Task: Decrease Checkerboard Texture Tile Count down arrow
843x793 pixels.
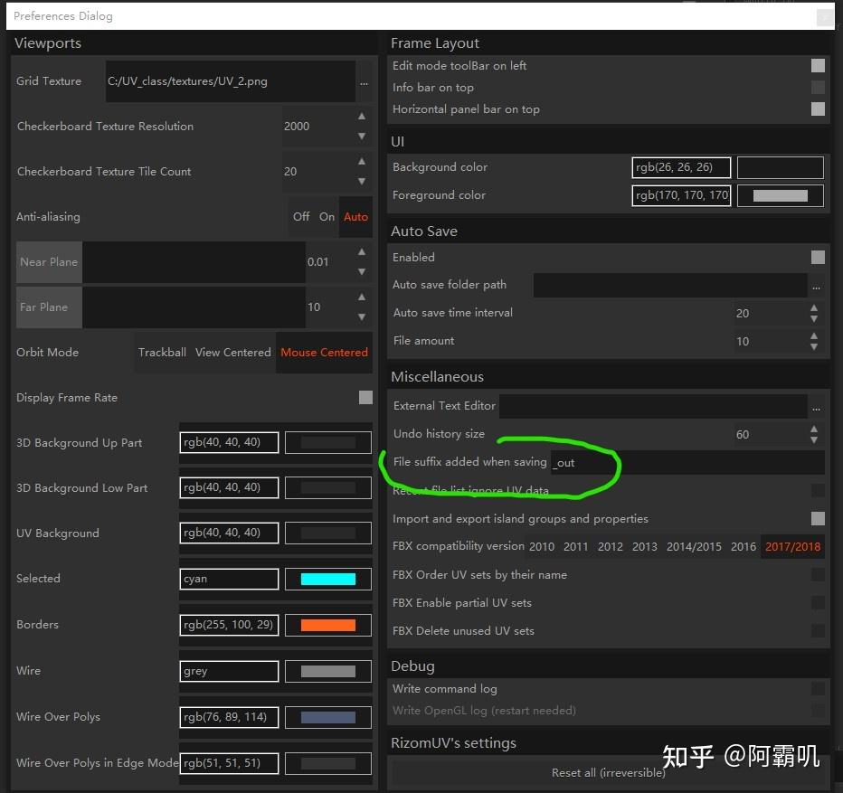Action: [362, 181]
